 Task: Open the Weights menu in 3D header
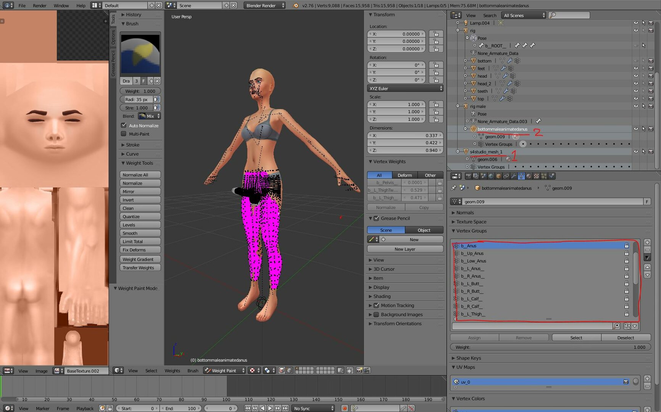tap(172, 370)
